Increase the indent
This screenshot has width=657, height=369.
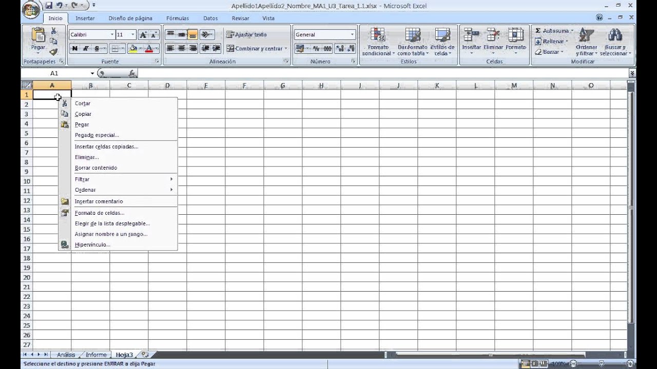216,49
